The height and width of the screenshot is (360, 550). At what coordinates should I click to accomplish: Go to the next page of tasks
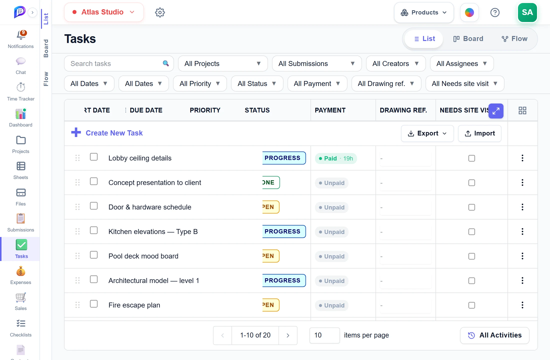pyautogui.click(x=288, y=335)
